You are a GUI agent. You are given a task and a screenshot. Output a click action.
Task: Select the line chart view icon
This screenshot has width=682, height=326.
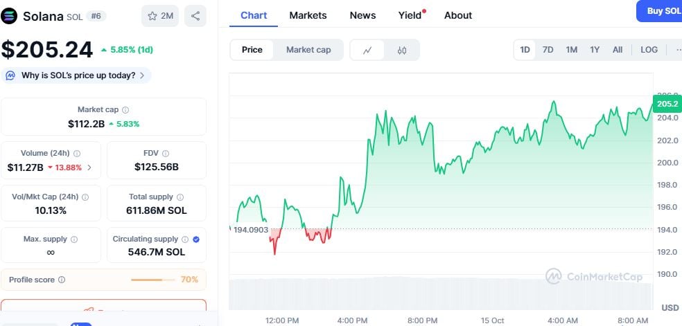(x=367, y=50)
